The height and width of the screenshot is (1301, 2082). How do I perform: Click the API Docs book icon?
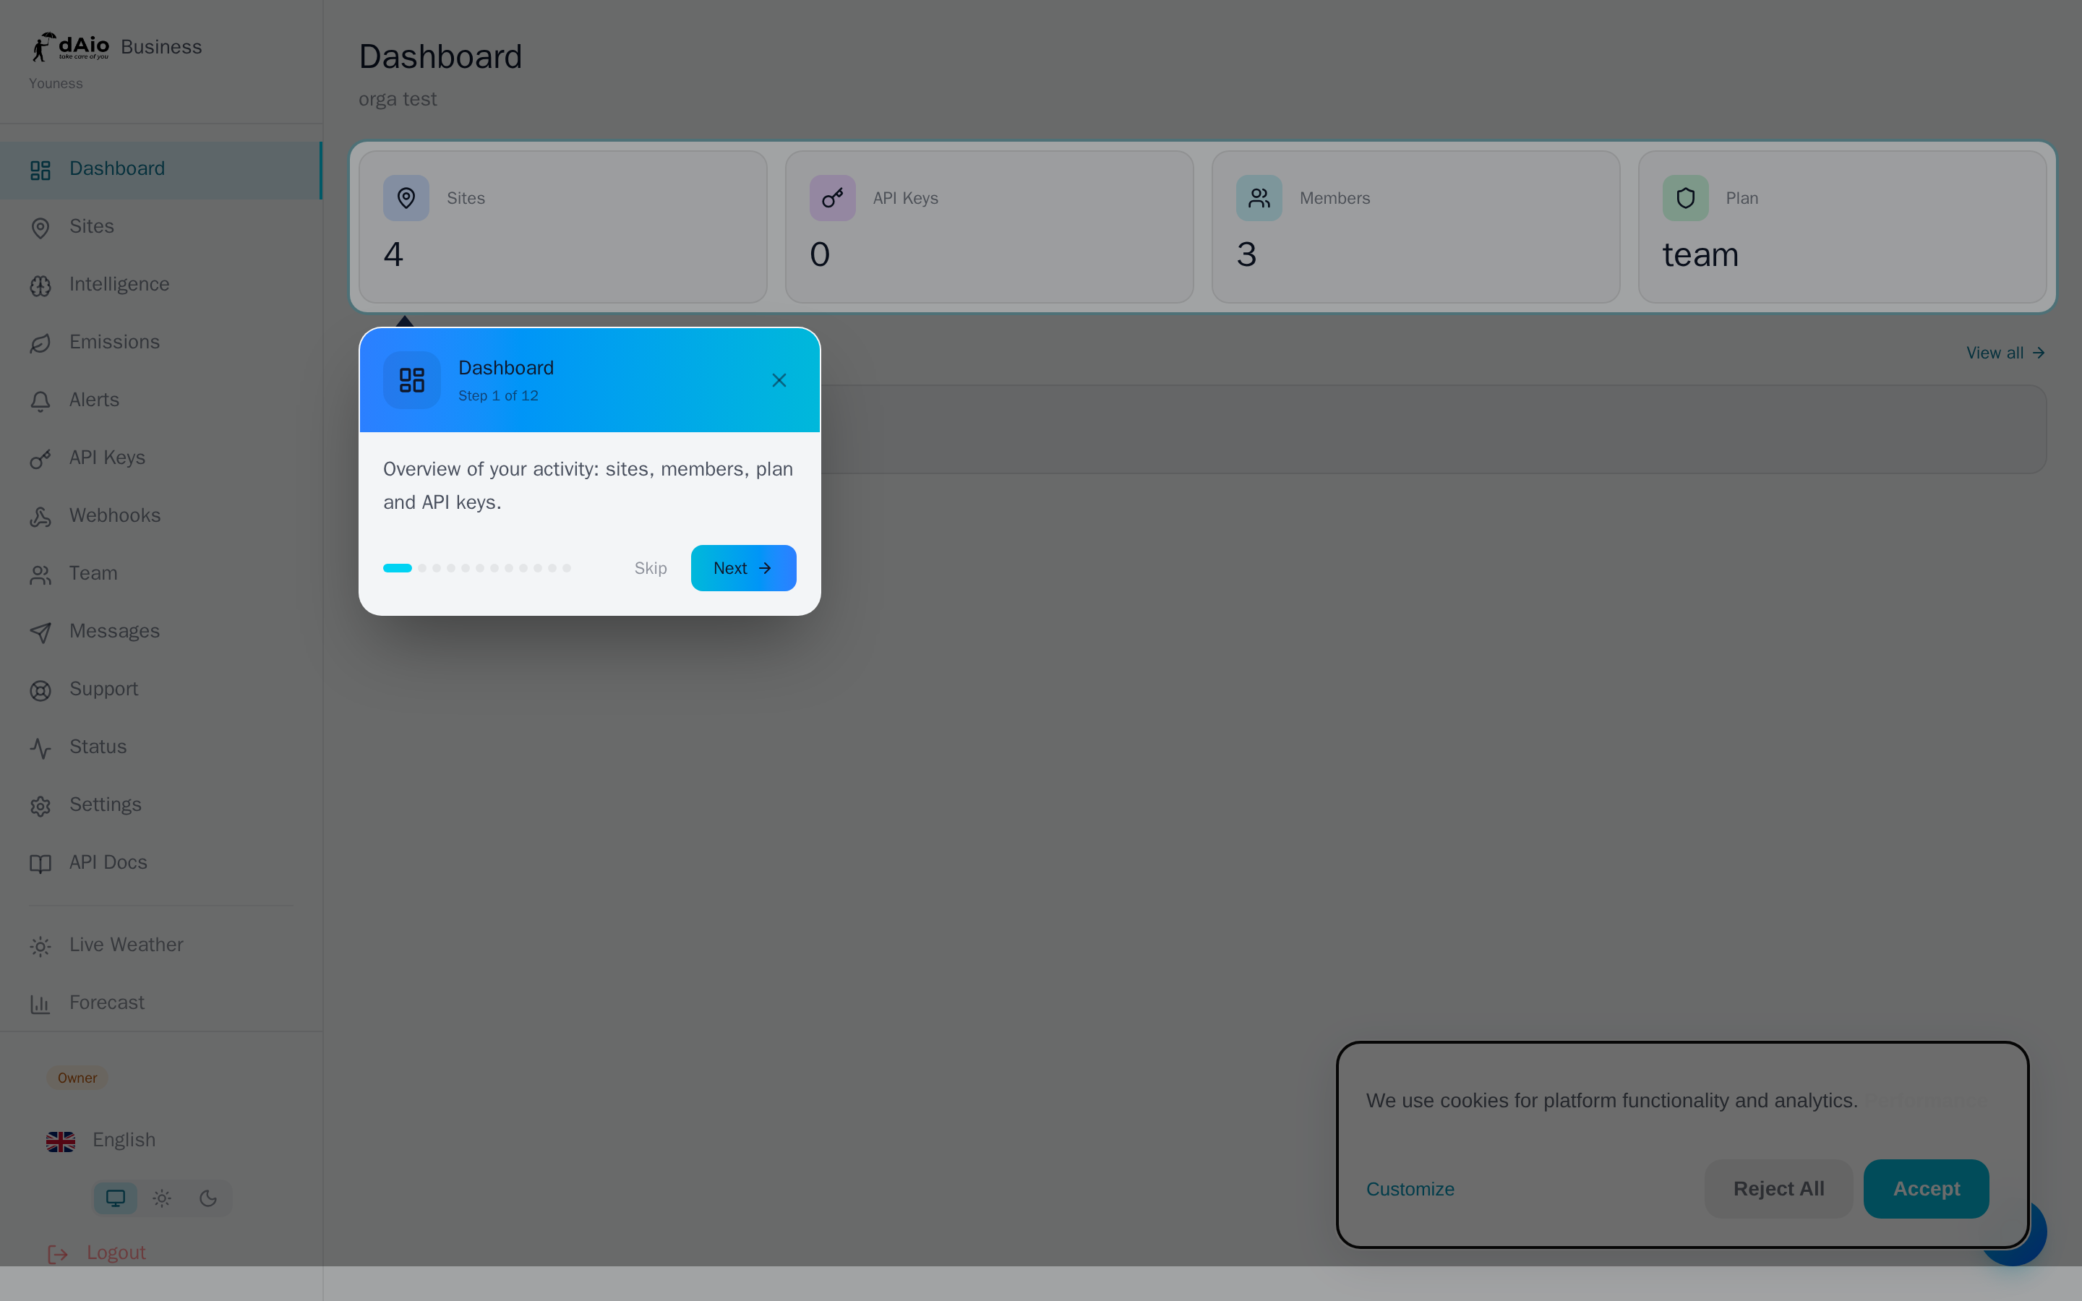tap(40, 864)
